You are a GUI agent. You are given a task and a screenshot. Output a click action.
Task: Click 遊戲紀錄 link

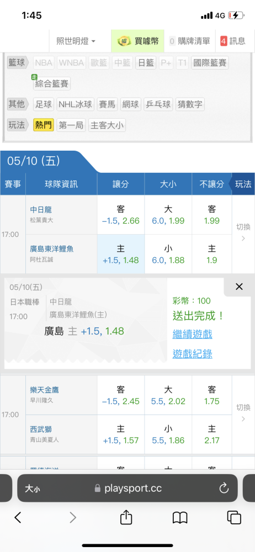click(192, 353)
